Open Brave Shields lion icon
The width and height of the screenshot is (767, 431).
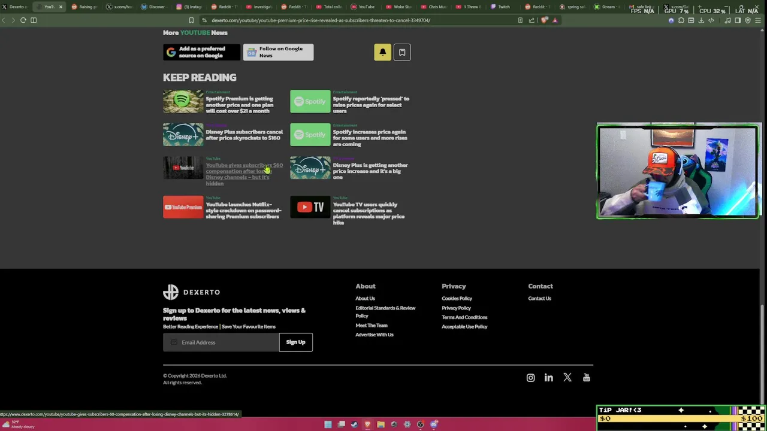pyautogui.click(x=544, y=20)
